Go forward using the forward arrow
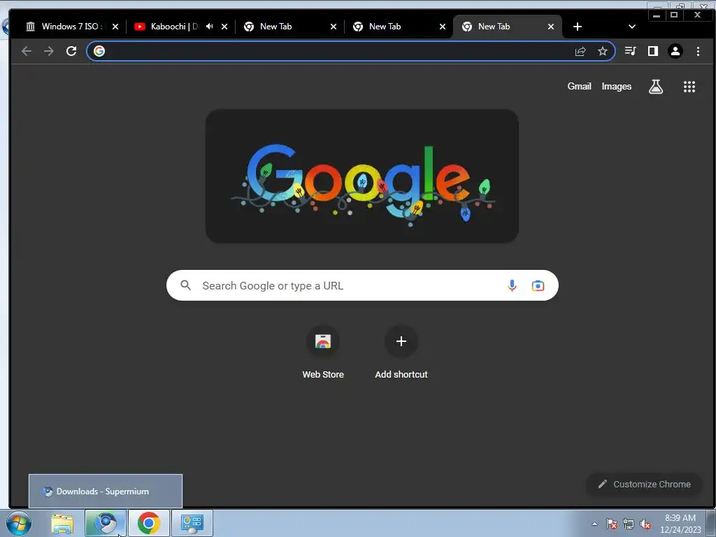 coord(48,51)
